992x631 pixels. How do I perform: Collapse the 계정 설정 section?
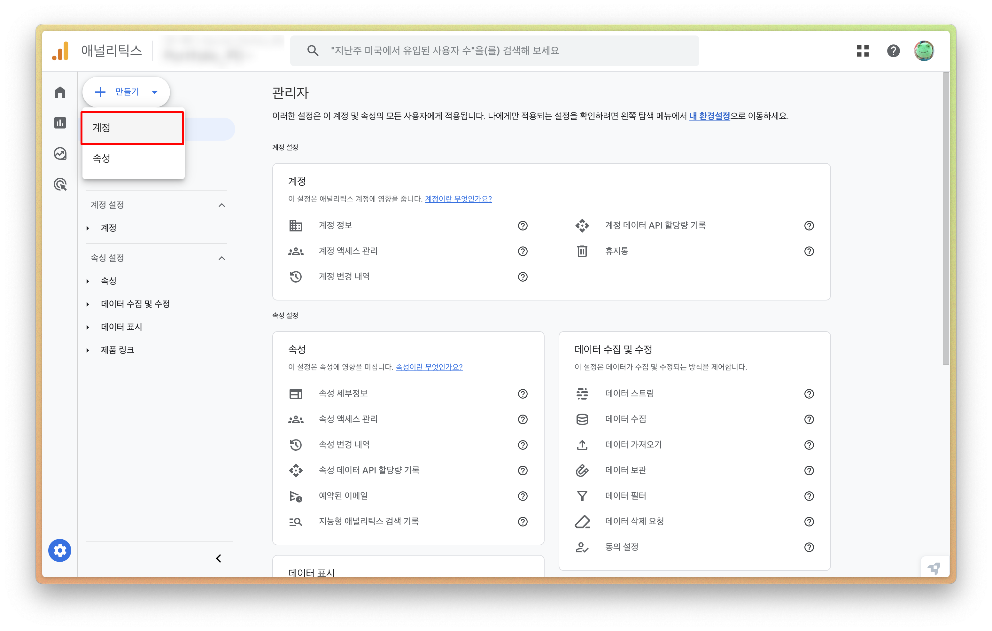point(222,205)
